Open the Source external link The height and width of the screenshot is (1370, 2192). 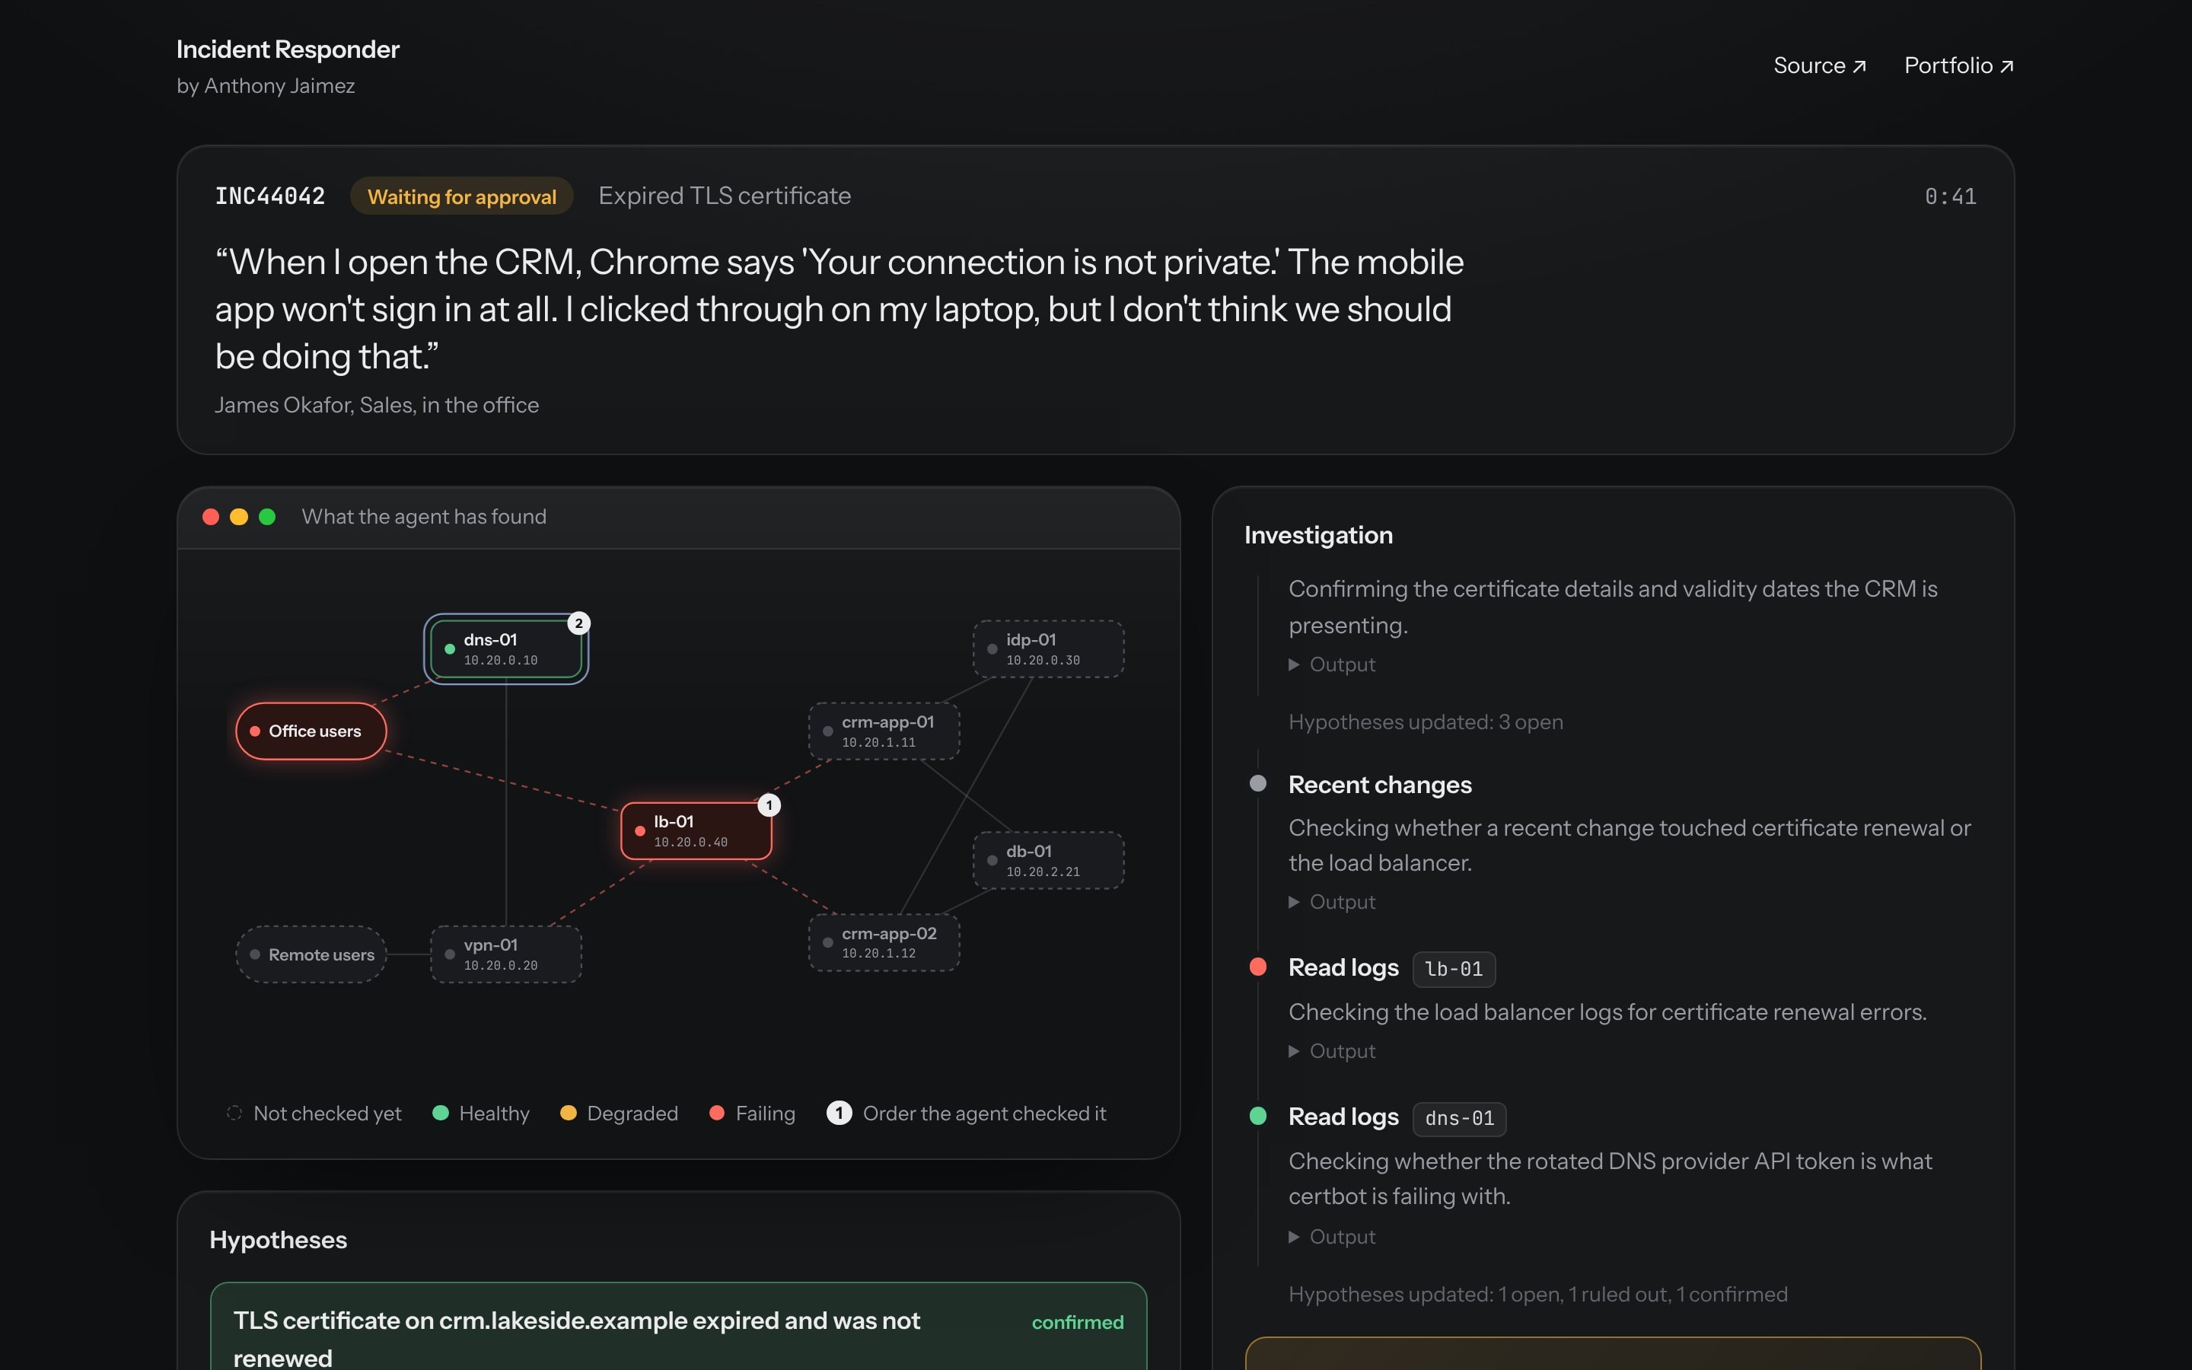[x=1820, y=65]
